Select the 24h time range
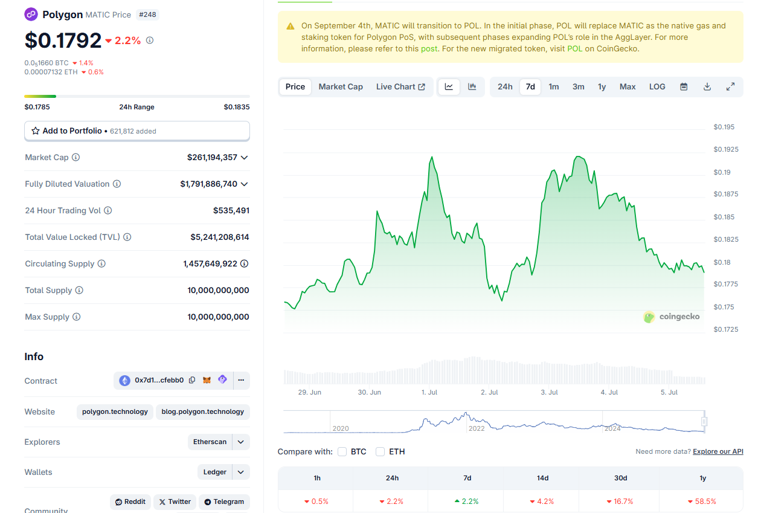This screenshot has width=764, height=513. [505, 86]
